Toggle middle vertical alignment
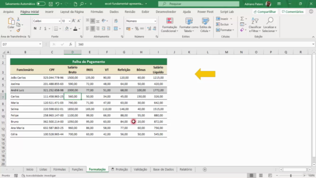Image resolution: width=316 pixels, height=178 pixels. coord(92,21)
